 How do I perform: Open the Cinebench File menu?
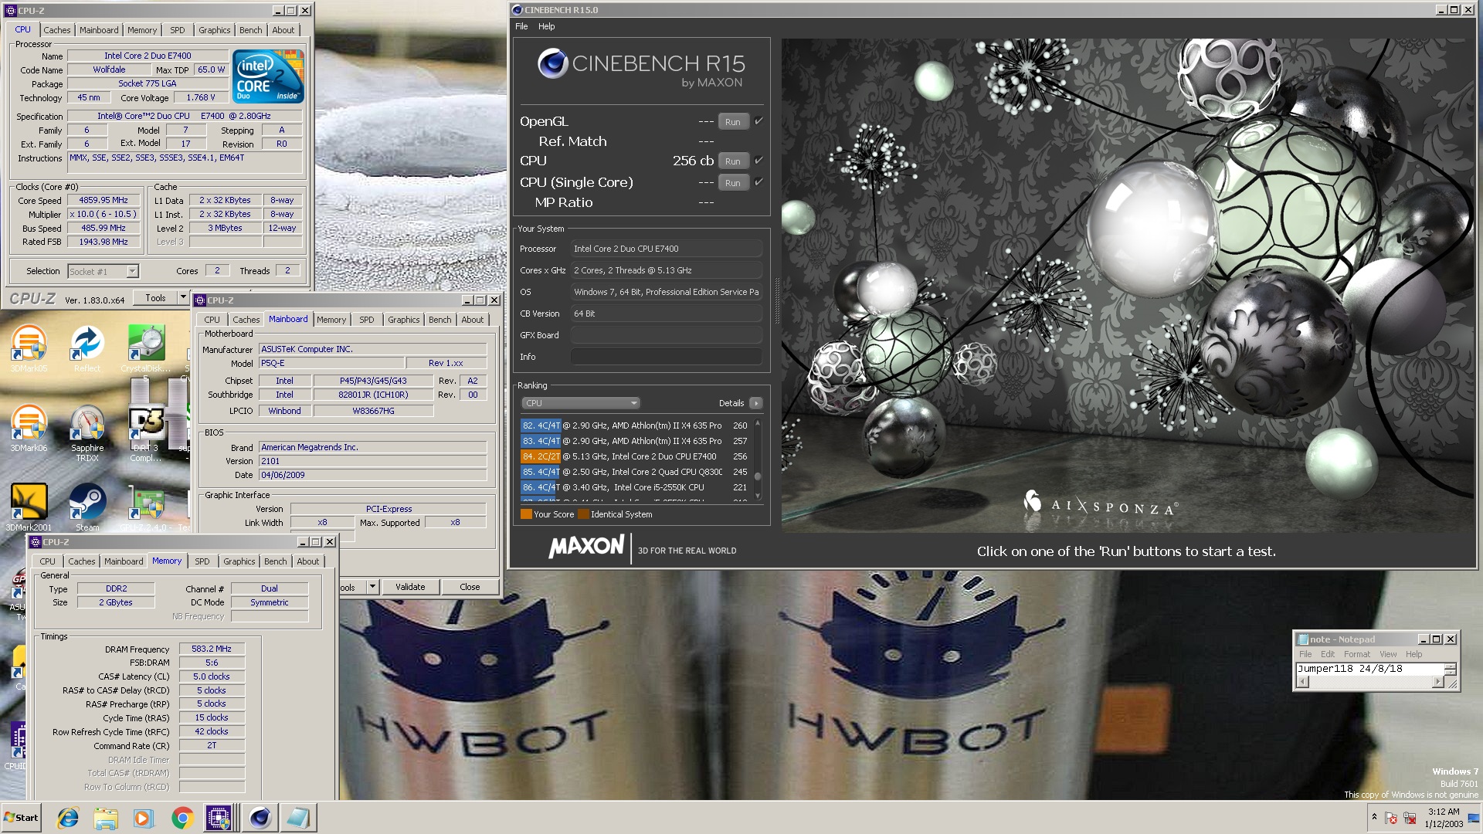(x=521, y=26)
